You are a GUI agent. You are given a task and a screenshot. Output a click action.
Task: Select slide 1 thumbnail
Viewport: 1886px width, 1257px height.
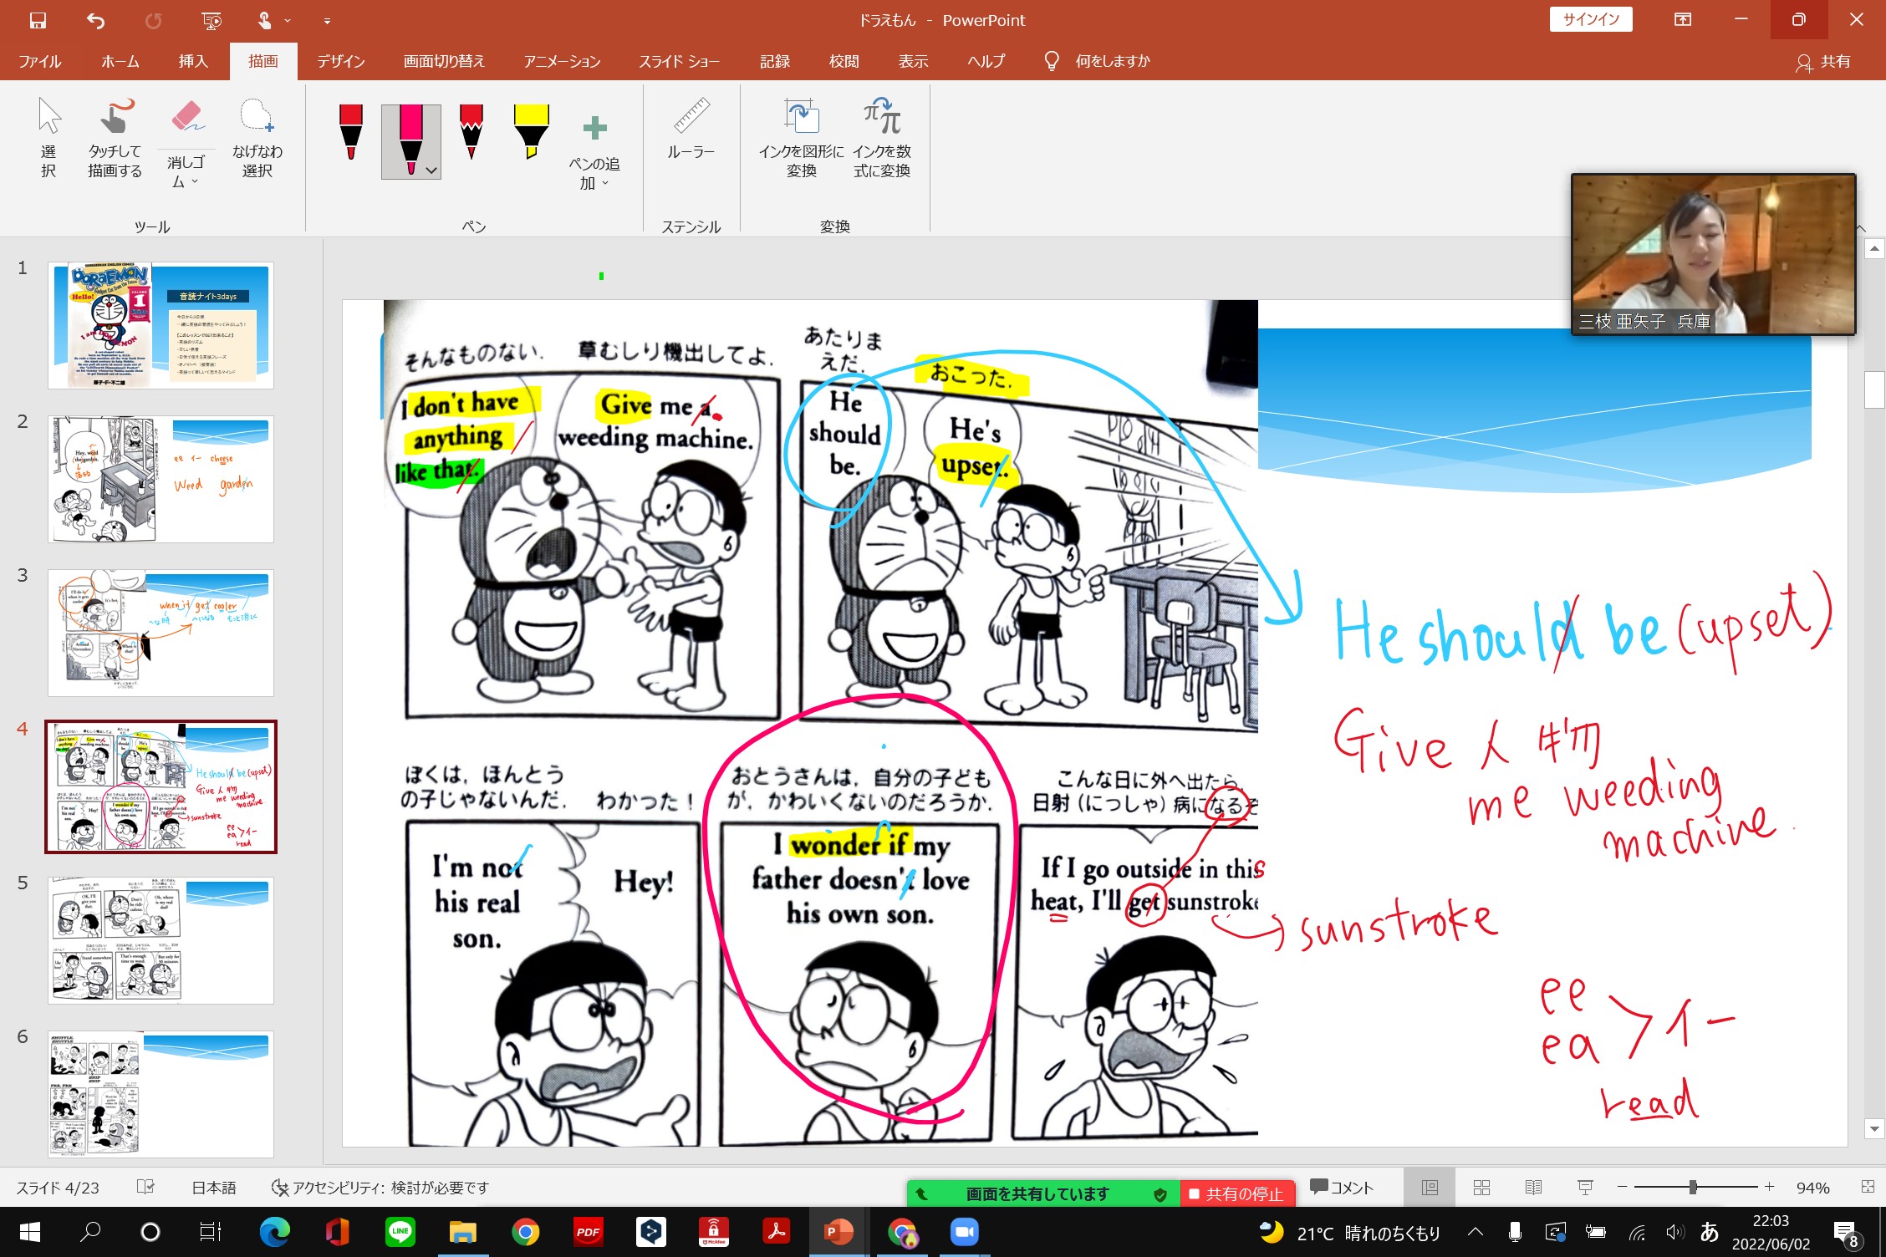pos(161,325)
